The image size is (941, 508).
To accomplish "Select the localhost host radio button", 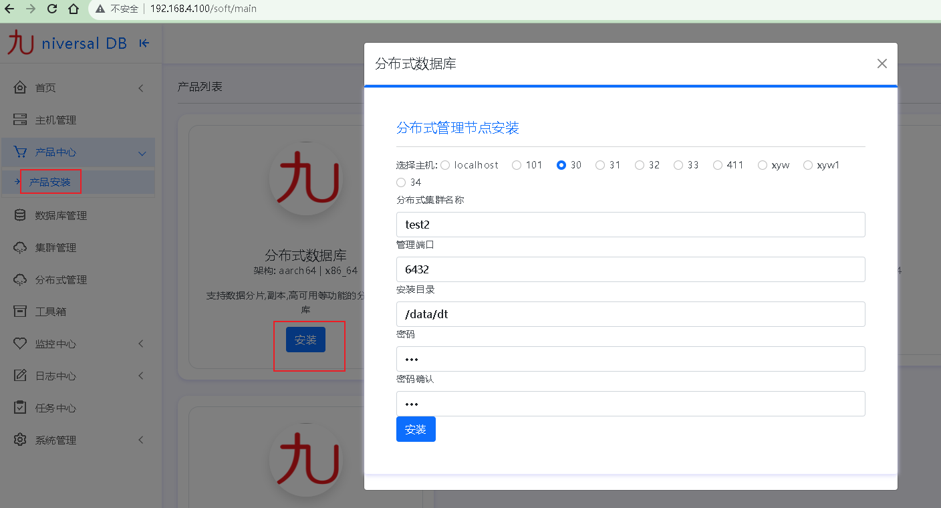I will pyautogui.click(x=445, y=165).
